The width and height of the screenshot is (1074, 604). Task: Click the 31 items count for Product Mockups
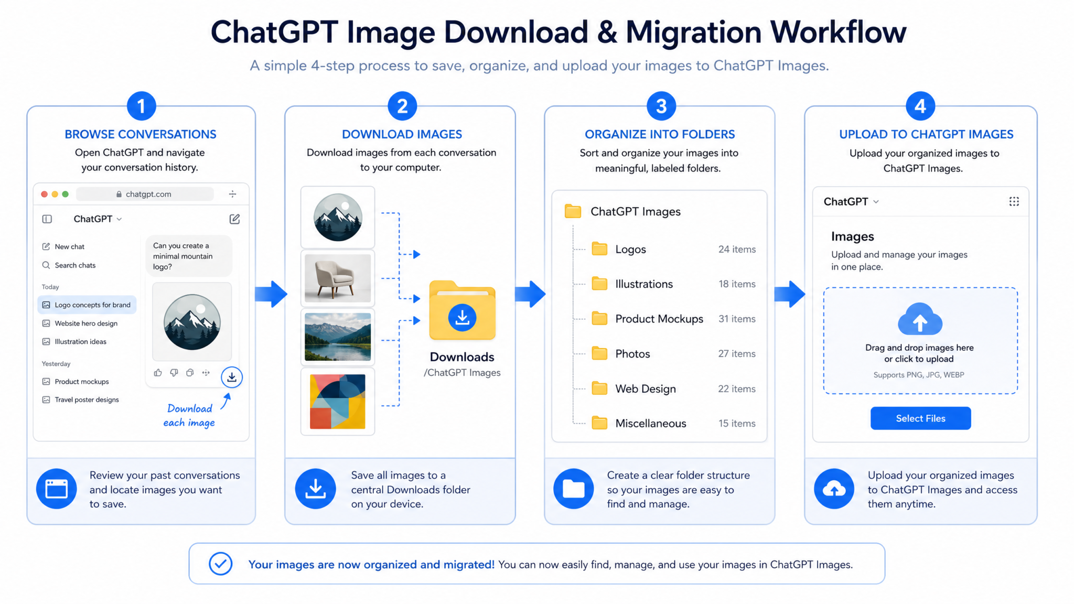(737, 319)
